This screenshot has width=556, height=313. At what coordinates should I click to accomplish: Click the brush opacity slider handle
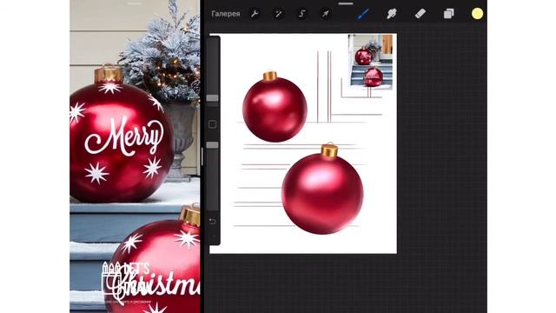(212, 145)
